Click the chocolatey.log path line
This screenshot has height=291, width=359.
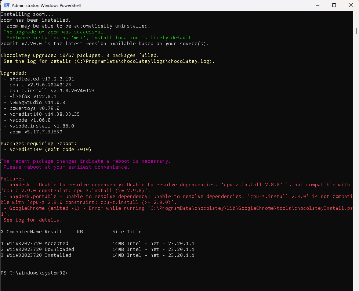point(109,61)
